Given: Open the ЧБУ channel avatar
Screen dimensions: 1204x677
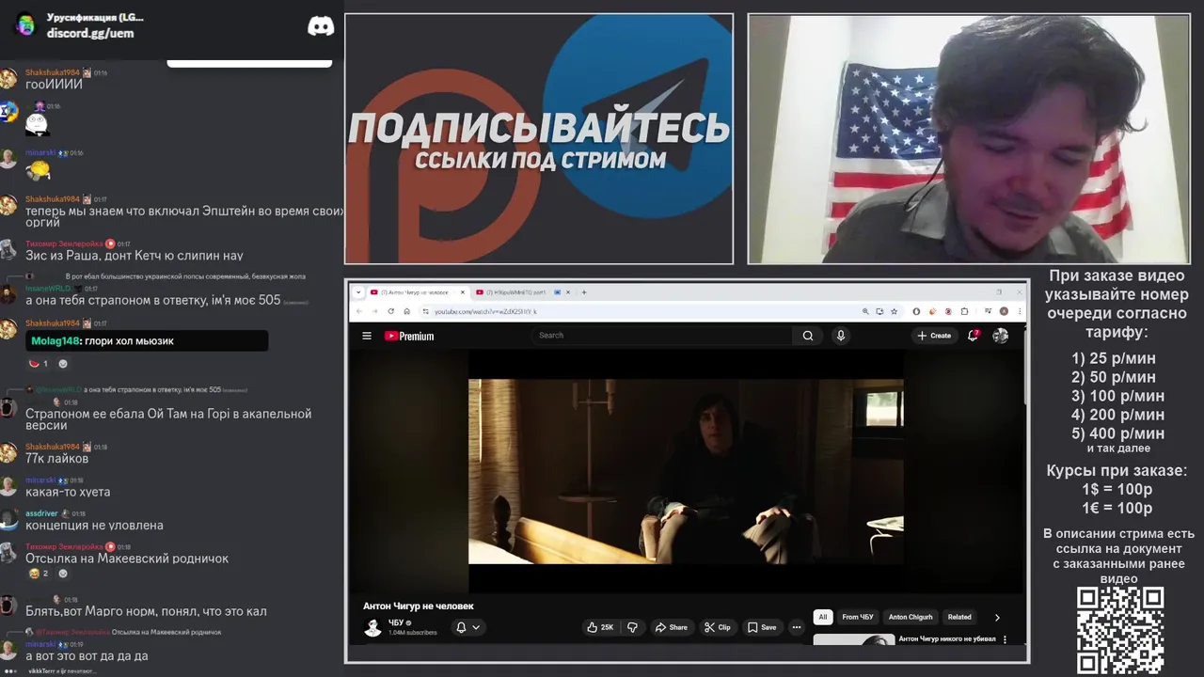Looking at the screenshot, I should pos(373,627).
